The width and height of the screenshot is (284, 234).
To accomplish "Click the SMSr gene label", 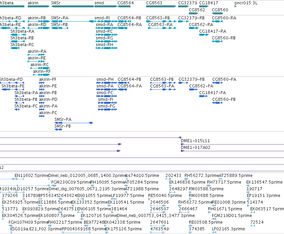I will click(x=56, y=3).
